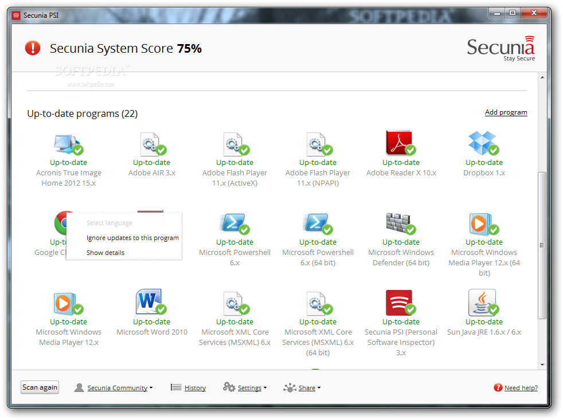
Task: Click the Microsoft Word 2010 label
Action: (x=152, y=332)
